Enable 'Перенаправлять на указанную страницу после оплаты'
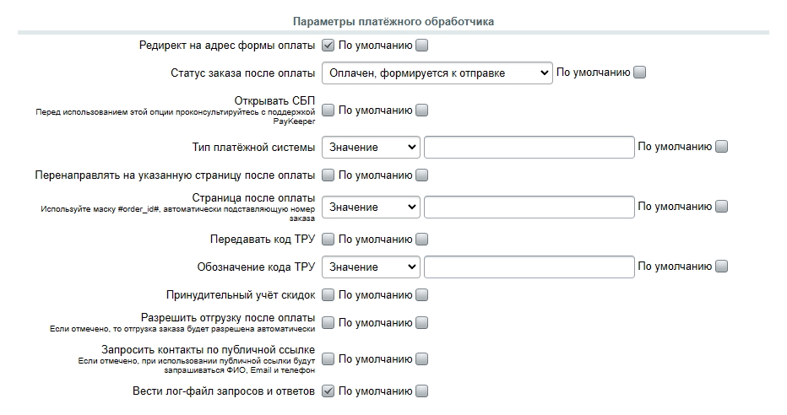 tap(328, 175)
